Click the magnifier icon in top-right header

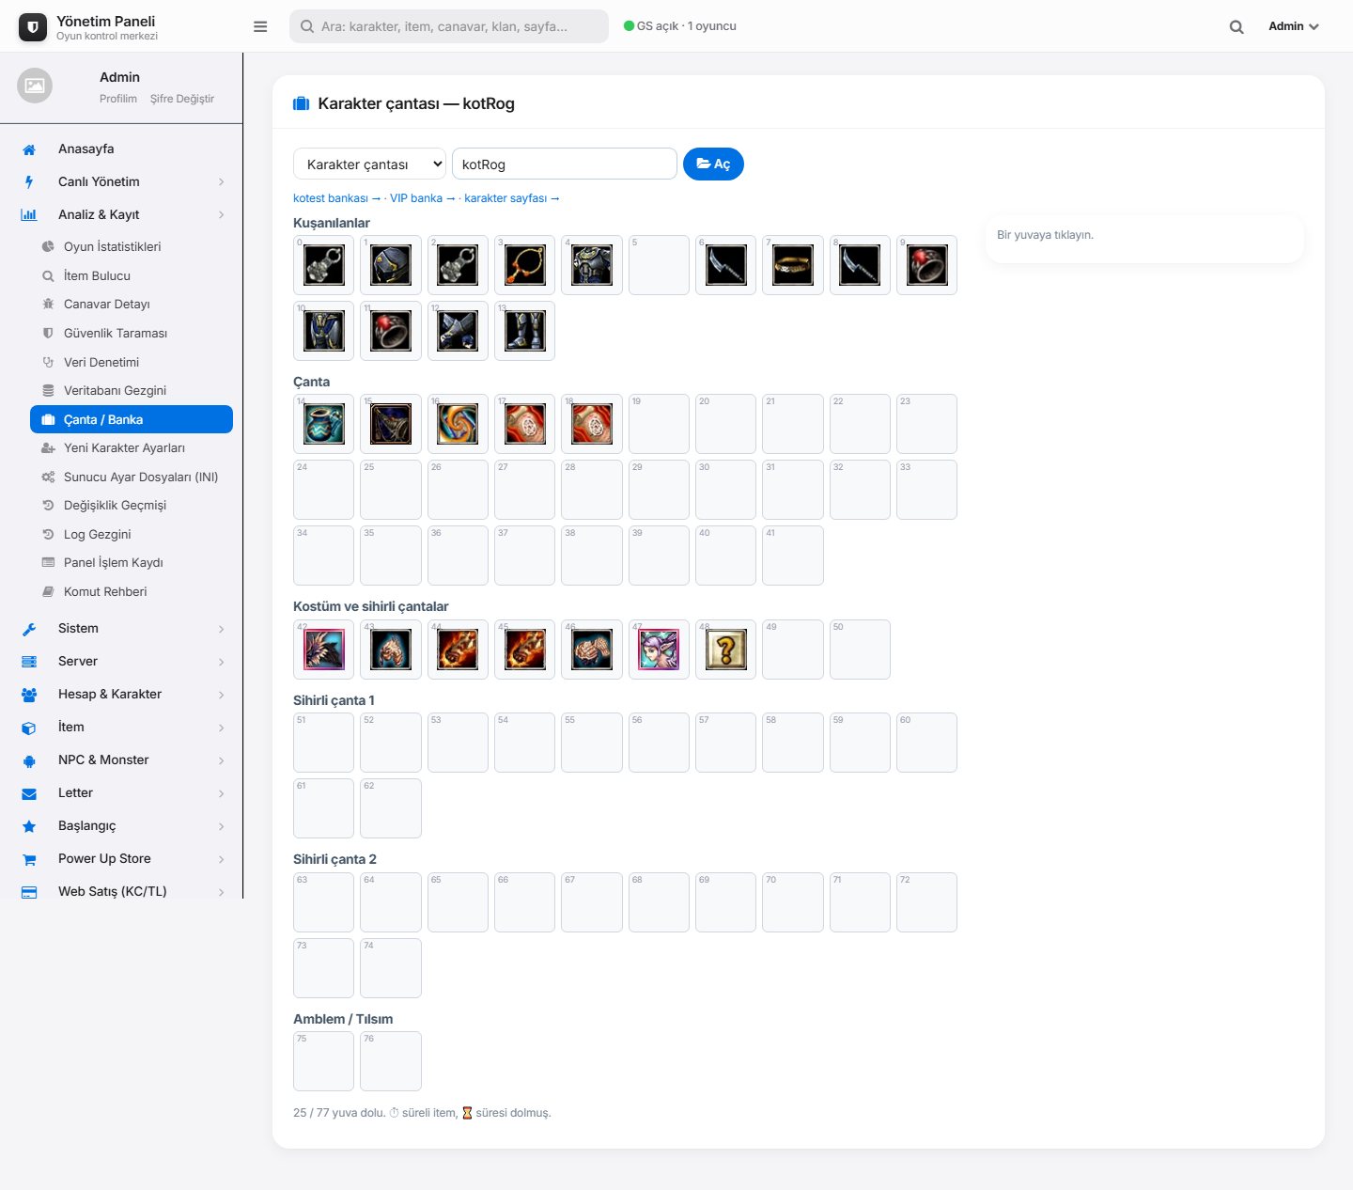1236,26
